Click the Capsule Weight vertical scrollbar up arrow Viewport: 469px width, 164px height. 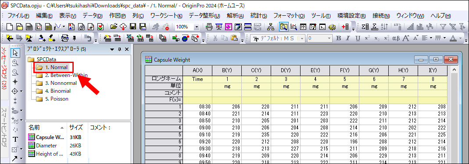coord(455,70)
